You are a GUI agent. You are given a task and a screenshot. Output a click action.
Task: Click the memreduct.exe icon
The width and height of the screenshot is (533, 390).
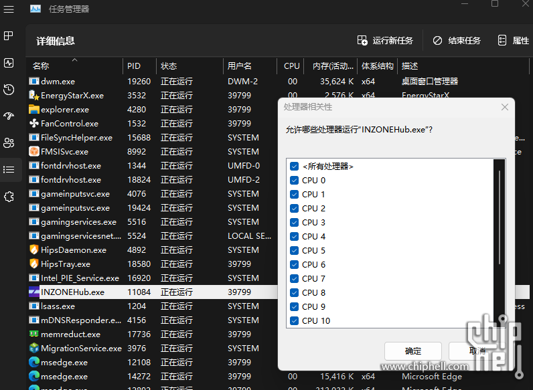tap(33, 334)
